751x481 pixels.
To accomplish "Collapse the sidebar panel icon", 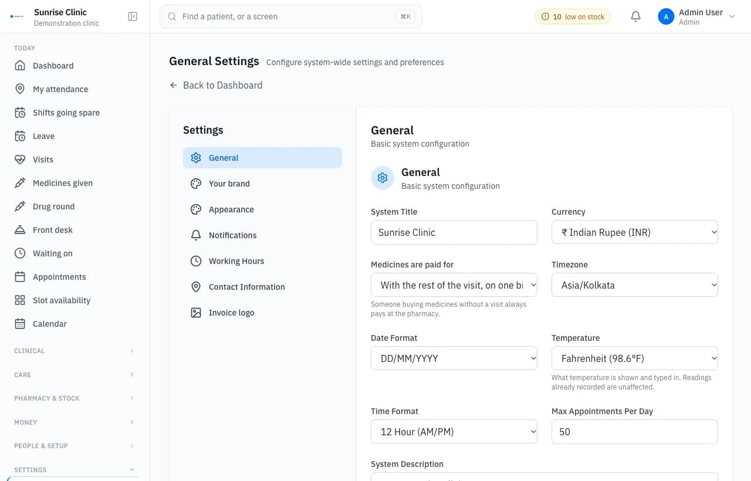I will coord(133,16).
